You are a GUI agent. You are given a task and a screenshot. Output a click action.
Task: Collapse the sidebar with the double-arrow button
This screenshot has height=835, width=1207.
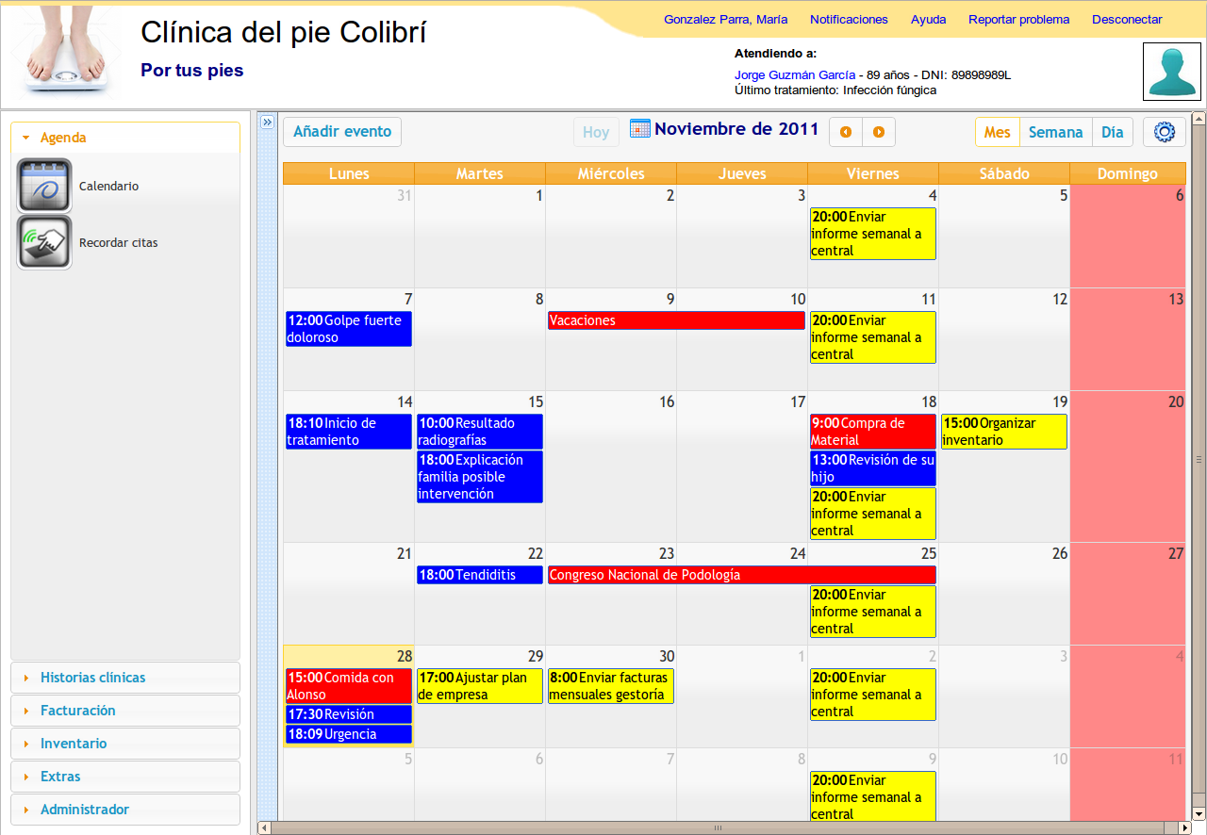point(266,123)
